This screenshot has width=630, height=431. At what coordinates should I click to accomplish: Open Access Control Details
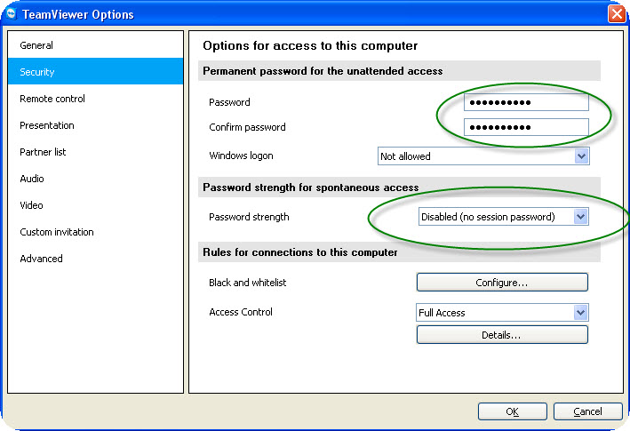coord(502,335)
